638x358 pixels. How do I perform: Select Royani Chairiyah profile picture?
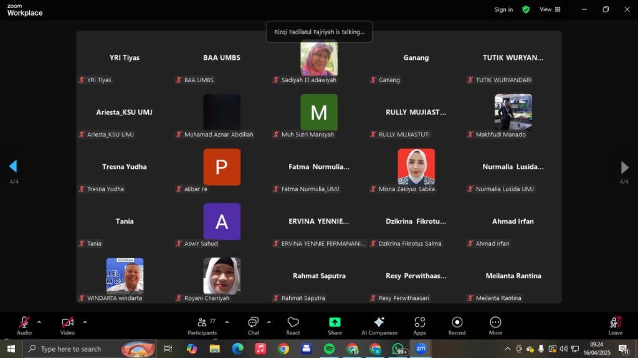(222, 275)
